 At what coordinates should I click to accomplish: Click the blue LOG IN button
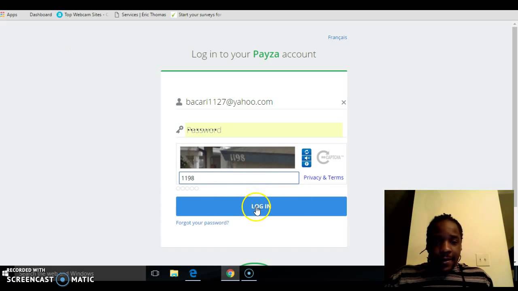(x=261, y=206)
